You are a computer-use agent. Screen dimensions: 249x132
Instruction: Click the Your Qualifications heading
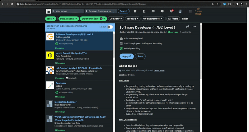click(128, 120)
